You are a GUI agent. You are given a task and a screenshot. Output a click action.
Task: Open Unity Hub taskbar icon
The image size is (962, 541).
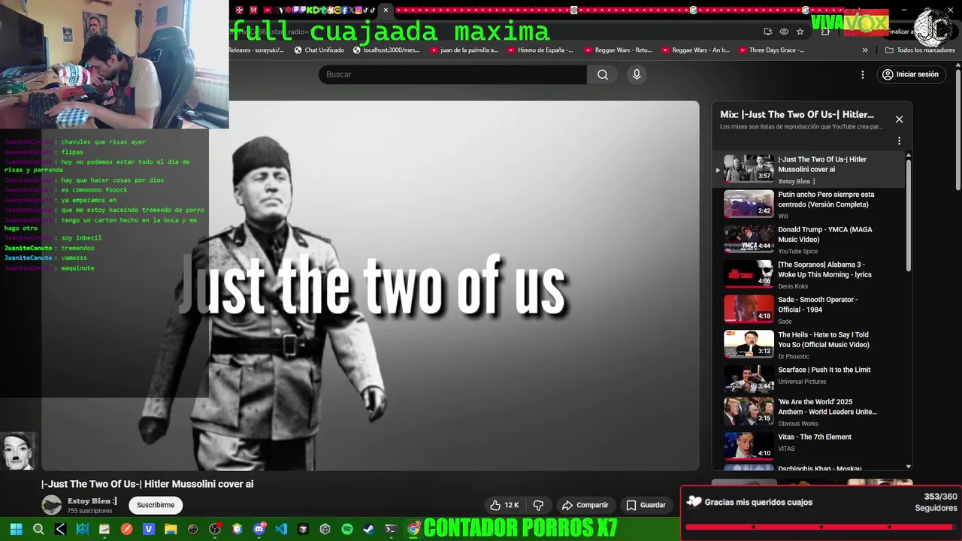(325, 529)
